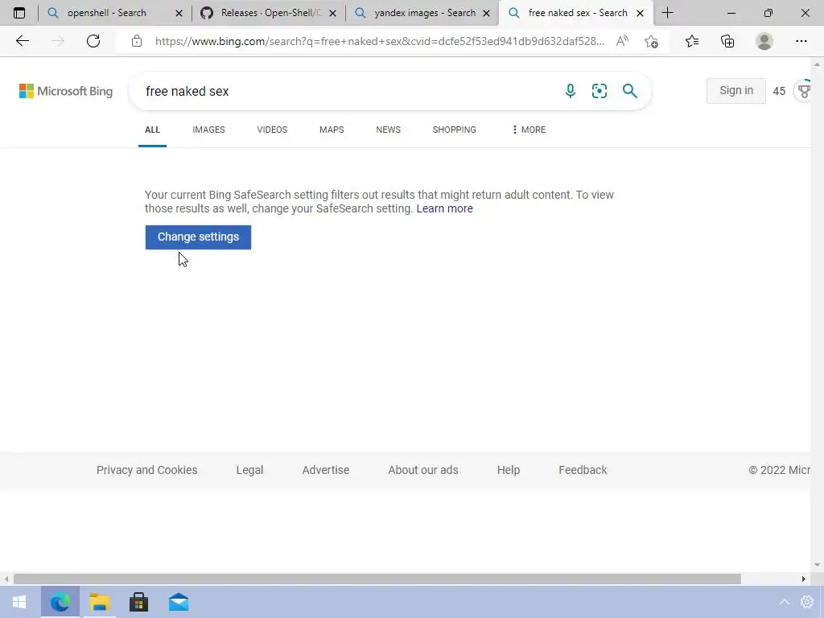
Task: Open the About our ads link
Action: click(x=423, y=470)
